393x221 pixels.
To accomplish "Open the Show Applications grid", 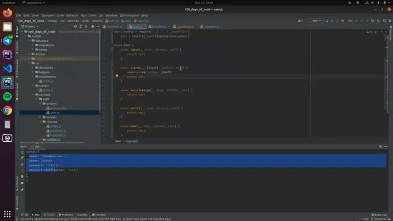I will click(7, 214).
